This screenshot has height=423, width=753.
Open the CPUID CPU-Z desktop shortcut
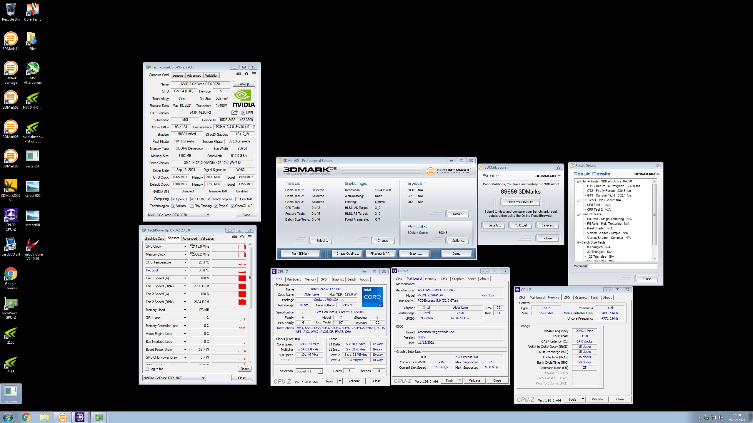point(11,219)
